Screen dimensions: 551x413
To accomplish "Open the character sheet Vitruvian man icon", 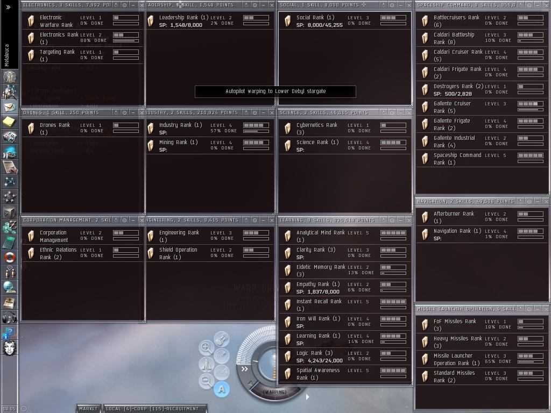I will click(10, 76).
